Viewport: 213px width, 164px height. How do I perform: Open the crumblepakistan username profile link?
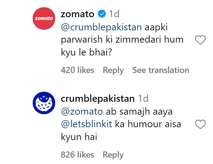98,98
